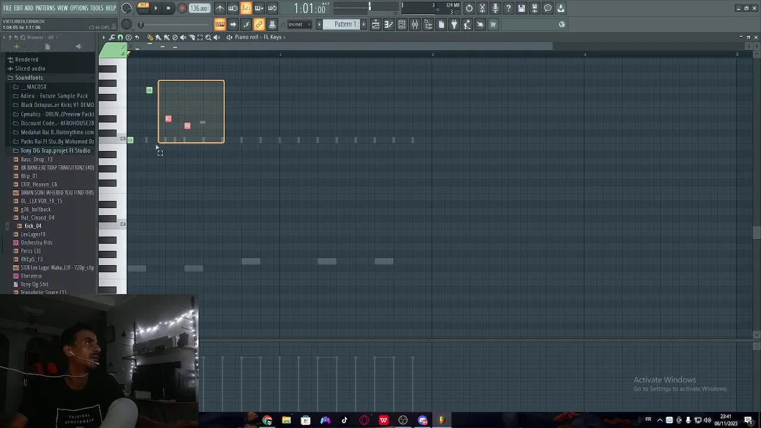Toggle the 3-2-1 recording countdown

click(246, 8)
